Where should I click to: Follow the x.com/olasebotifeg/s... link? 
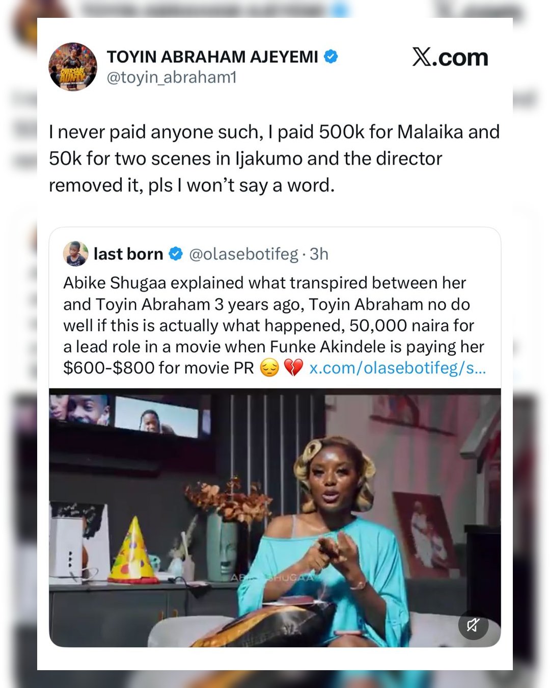[x=398, y=367]
